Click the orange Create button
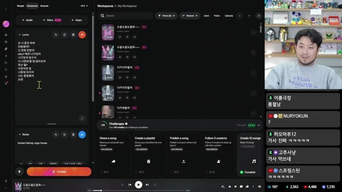 click(x=59, y=171)
